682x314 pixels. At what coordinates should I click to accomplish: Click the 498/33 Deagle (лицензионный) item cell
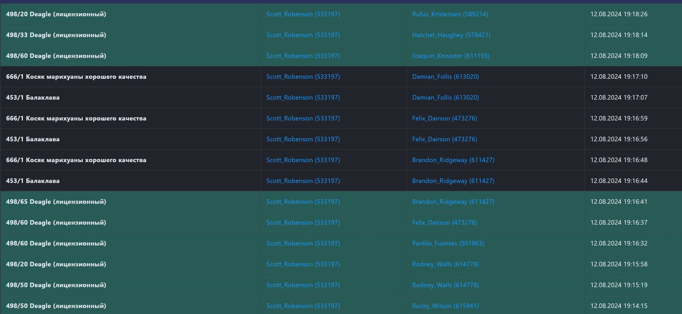coord(56,35)
